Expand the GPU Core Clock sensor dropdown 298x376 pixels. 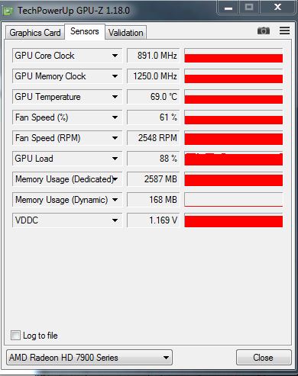[115, 56]
